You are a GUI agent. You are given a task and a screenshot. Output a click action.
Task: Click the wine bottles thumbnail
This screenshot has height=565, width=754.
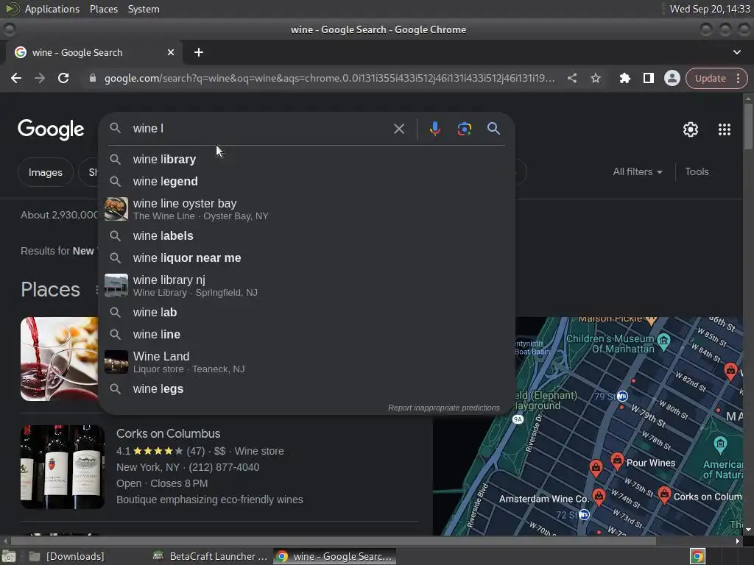pyautogui.click(x=63, y=467)
